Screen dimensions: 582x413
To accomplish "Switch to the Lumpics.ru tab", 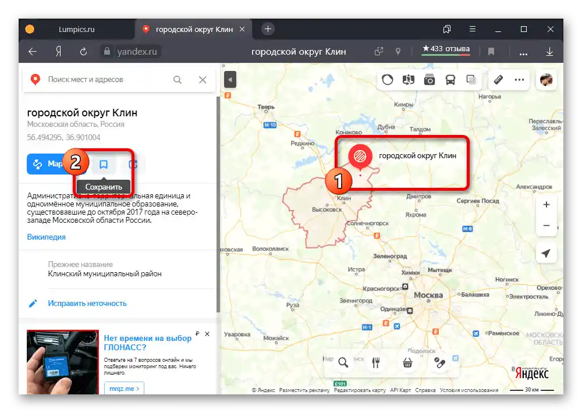I will tap(77, 29).
